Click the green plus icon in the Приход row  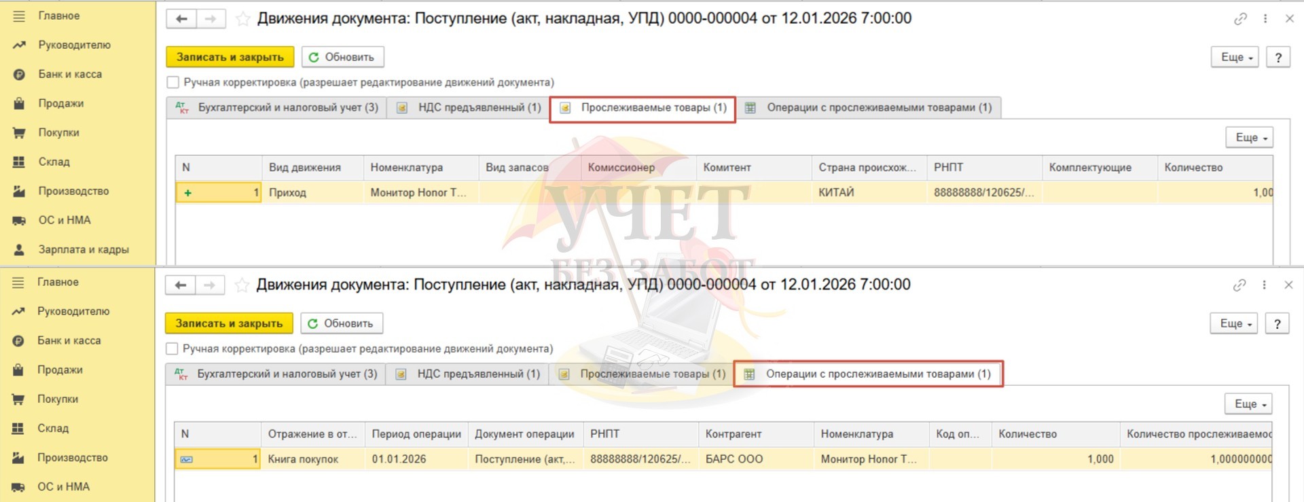[x=187, y=193]
